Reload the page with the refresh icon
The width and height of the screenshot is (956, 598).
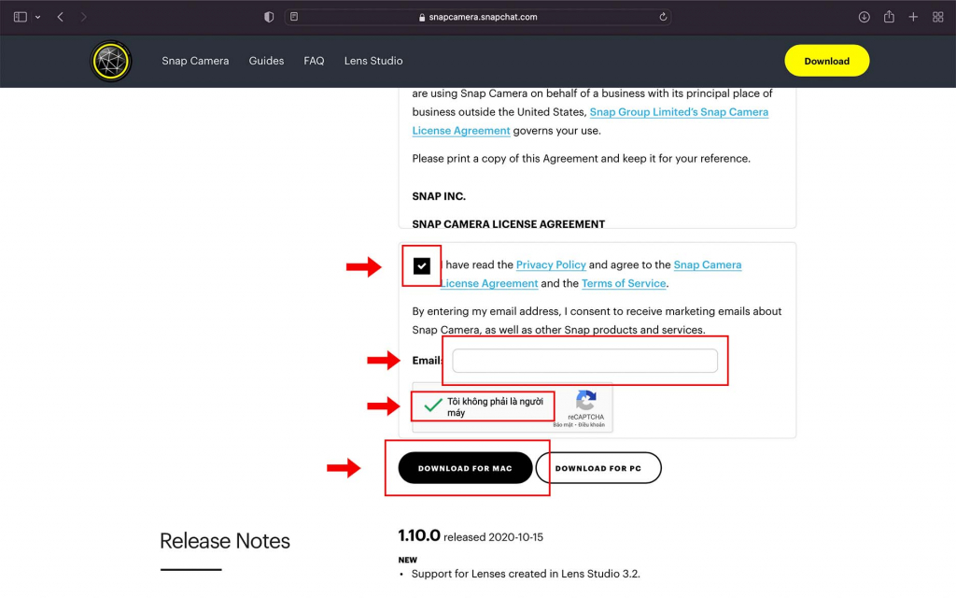(x=663, y=17)
